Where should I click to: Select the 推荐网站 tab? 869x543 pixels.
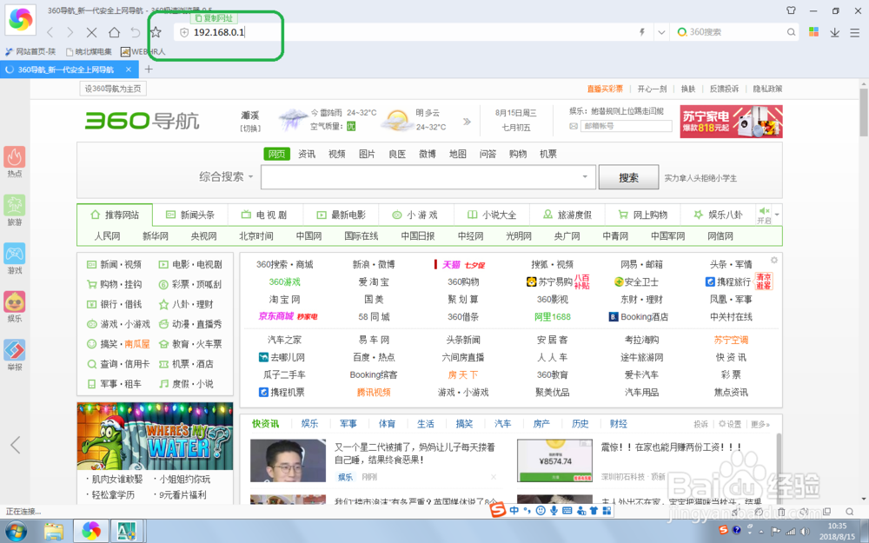click(x=115, y=215)
